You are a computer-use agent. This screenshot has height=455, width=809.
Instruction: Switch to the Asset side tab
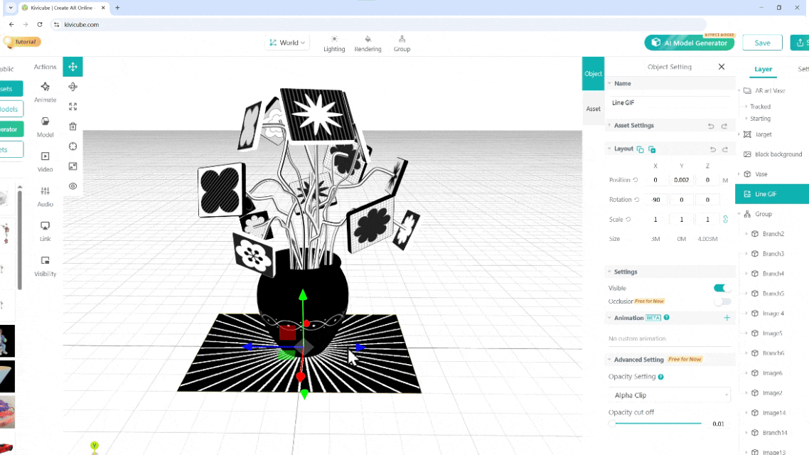pos(593,109)
